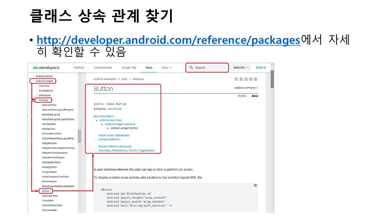Expand the android.webkit package node

click(33, 76)
